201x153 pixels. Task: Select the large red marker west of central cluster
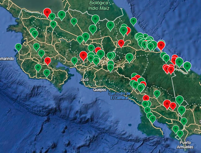[83, 56]
